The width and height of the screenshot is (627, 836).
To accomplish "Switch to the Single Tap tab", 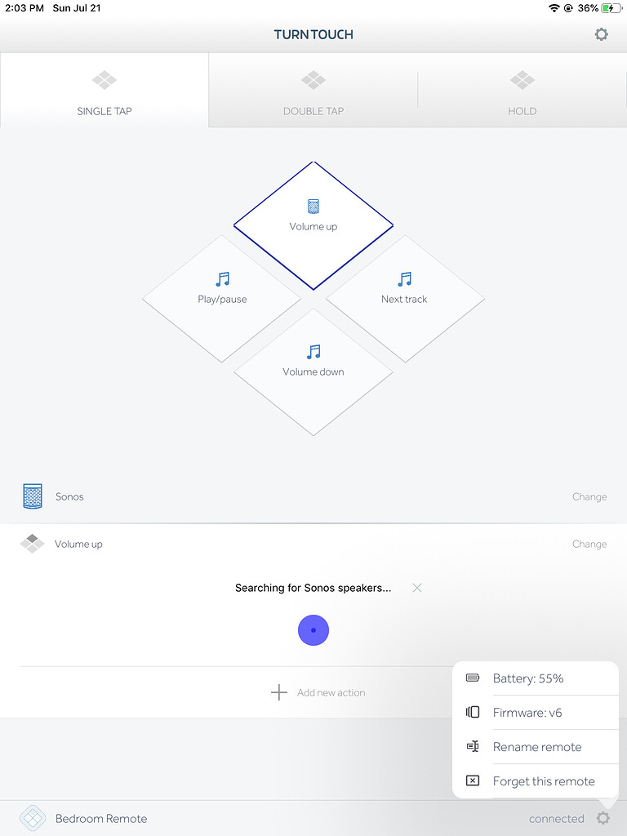I will point(104,90).
